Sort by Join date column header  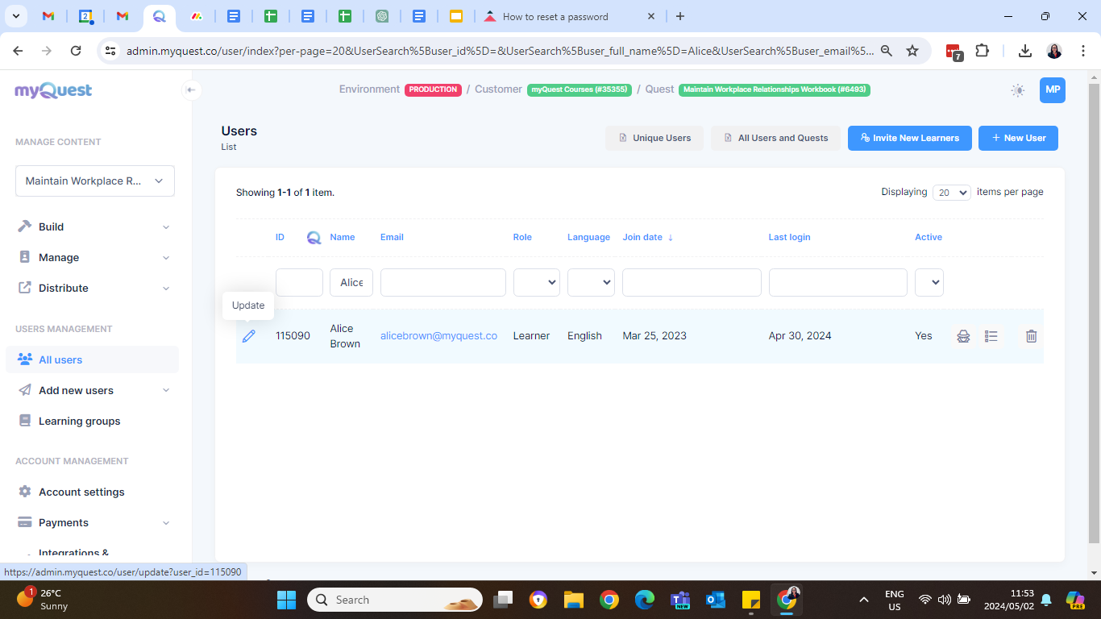[642, 237]
